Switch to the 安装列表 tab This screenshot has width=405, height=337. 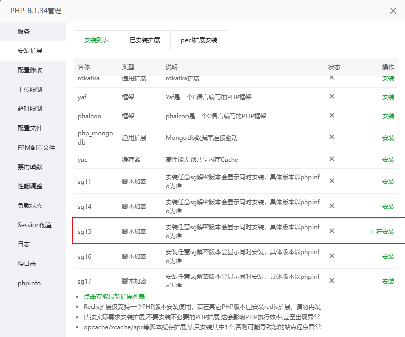pyautogui.click(x=97, y=40)
